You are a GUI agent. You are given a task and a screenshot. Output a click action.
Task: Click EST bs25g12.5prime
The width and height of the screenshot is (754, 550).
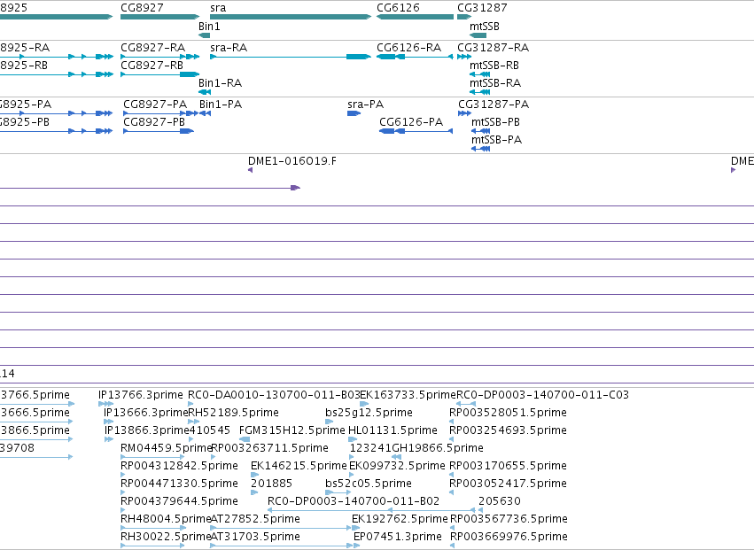[x=369, y=413]
